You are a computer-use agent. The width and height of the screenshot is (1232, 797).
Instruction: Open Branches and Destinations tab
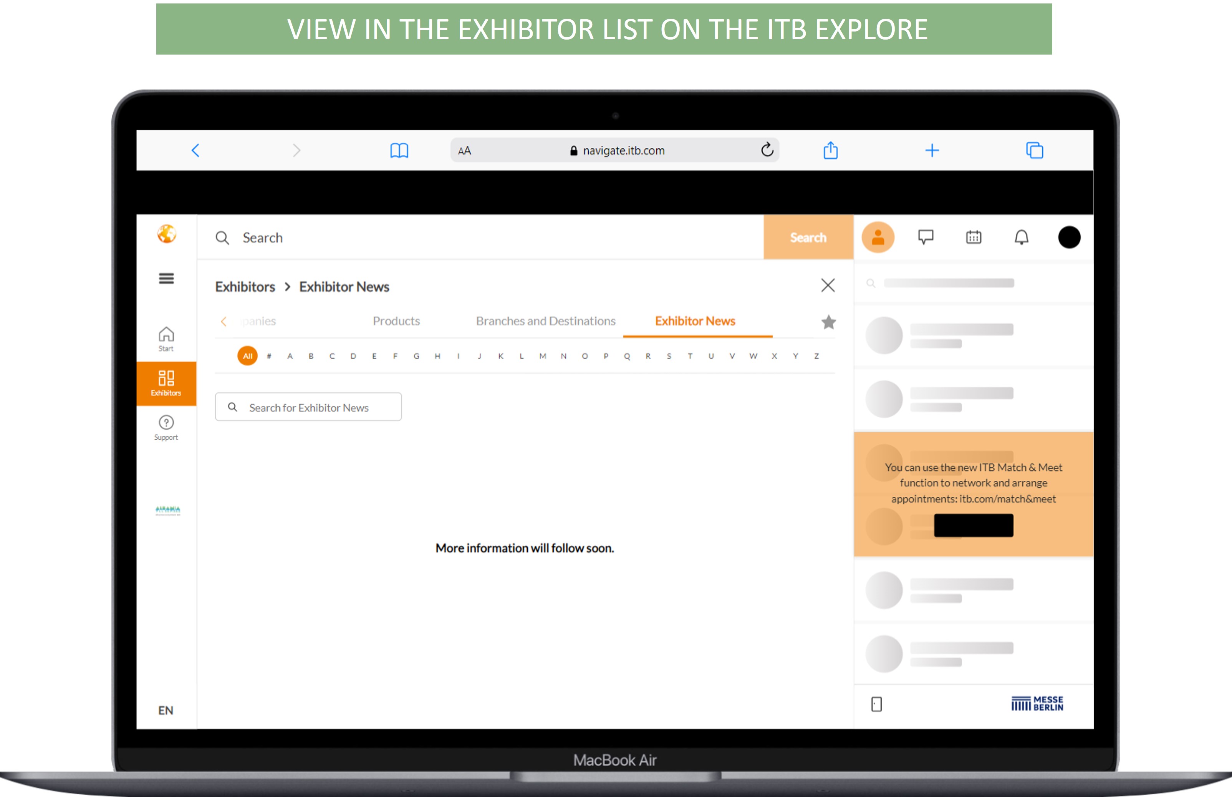545,321
